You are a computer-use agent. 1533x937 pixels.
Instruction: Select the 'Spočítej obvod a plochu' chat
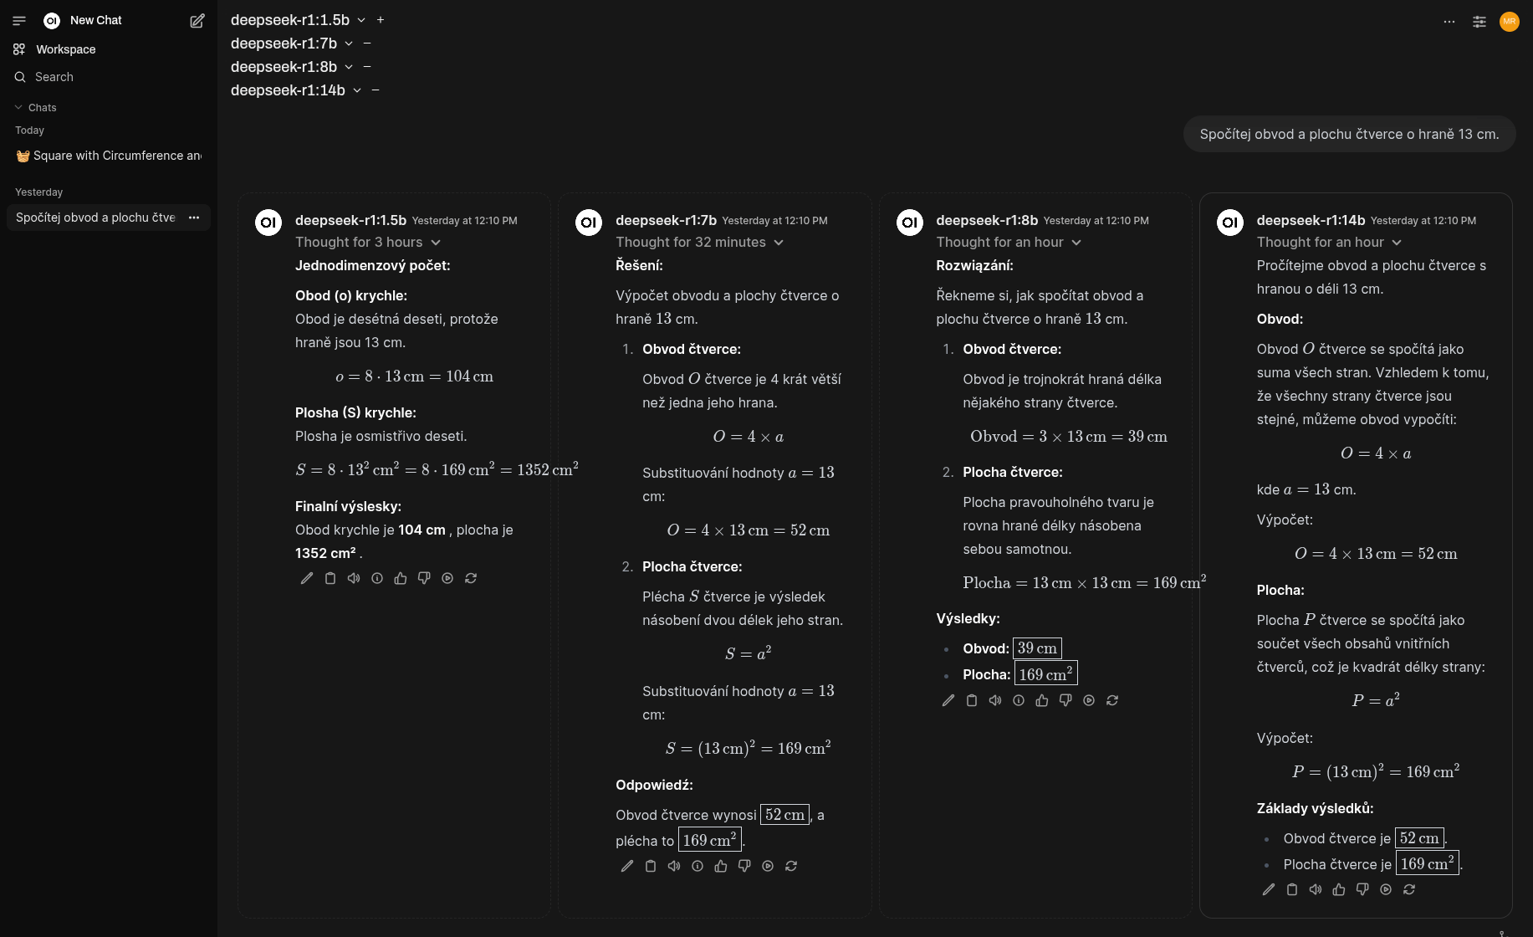point(95,218)
